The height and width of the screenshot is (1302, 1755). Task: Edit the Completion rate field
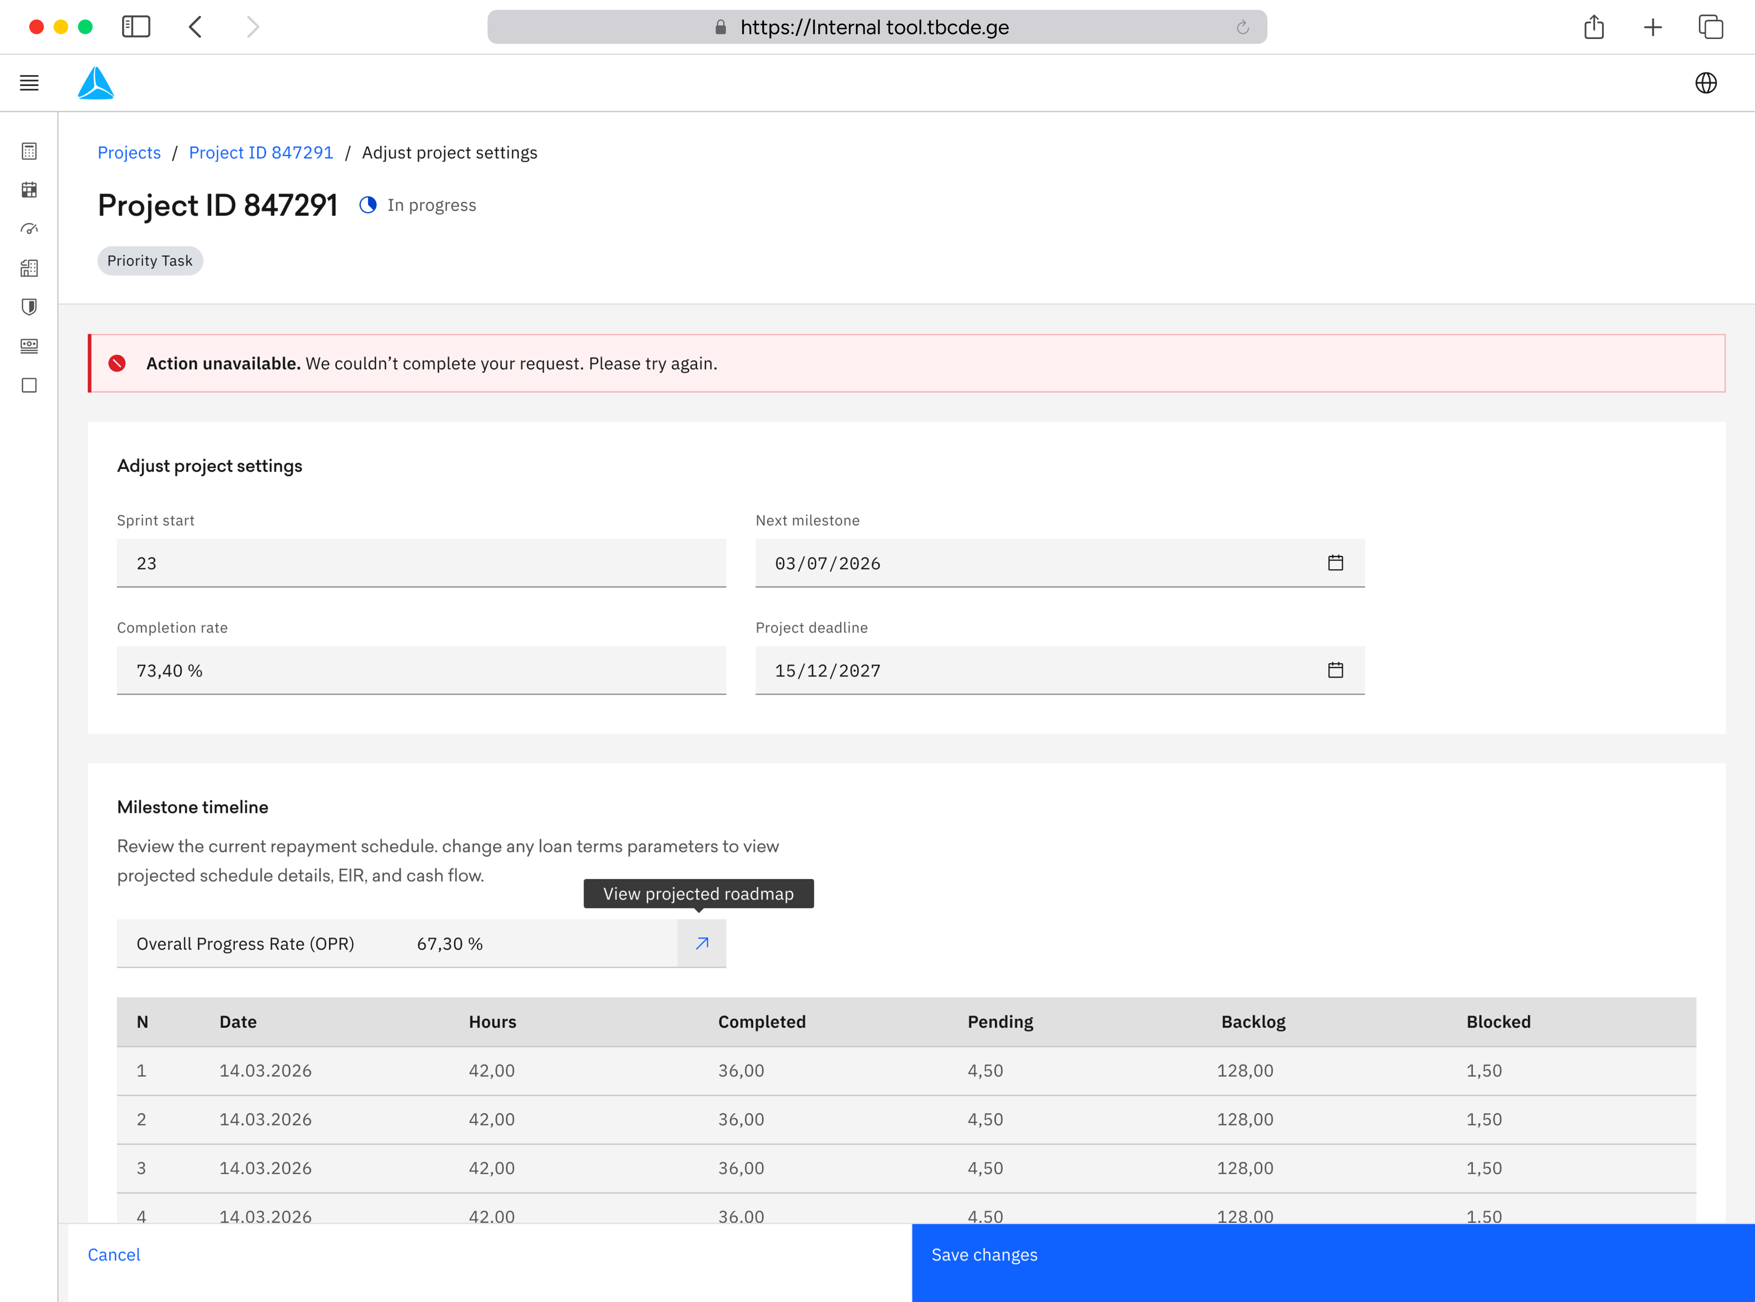click(422, 671)
